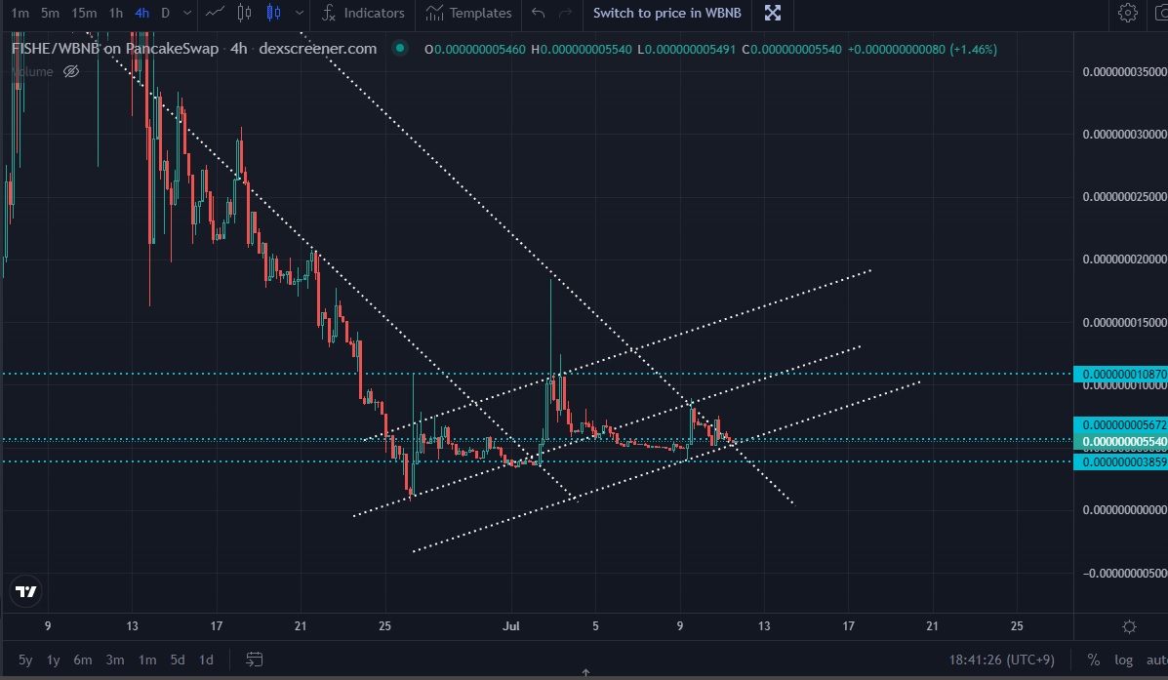This screenshot has width=1168, height=680.
Task: Click the green market status dot
Action: (x=400, y=49)
